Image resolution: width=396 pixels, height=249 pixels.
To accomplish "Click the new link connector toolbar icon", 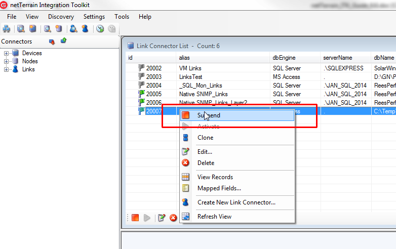I will 85,29.
